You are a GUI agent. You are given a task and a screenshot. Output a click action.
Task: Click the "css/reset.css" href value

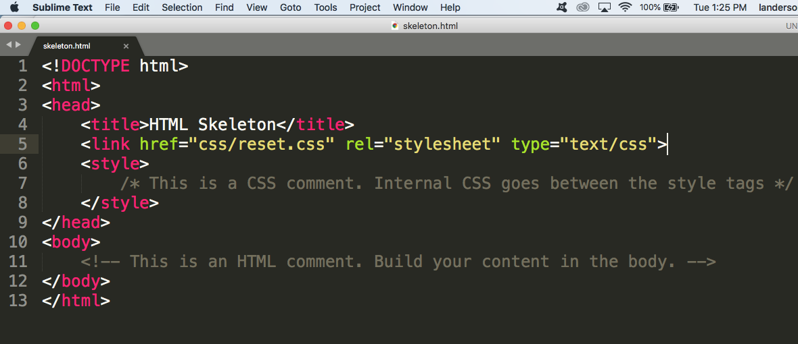pyautogui.click(x=261, y=144)
